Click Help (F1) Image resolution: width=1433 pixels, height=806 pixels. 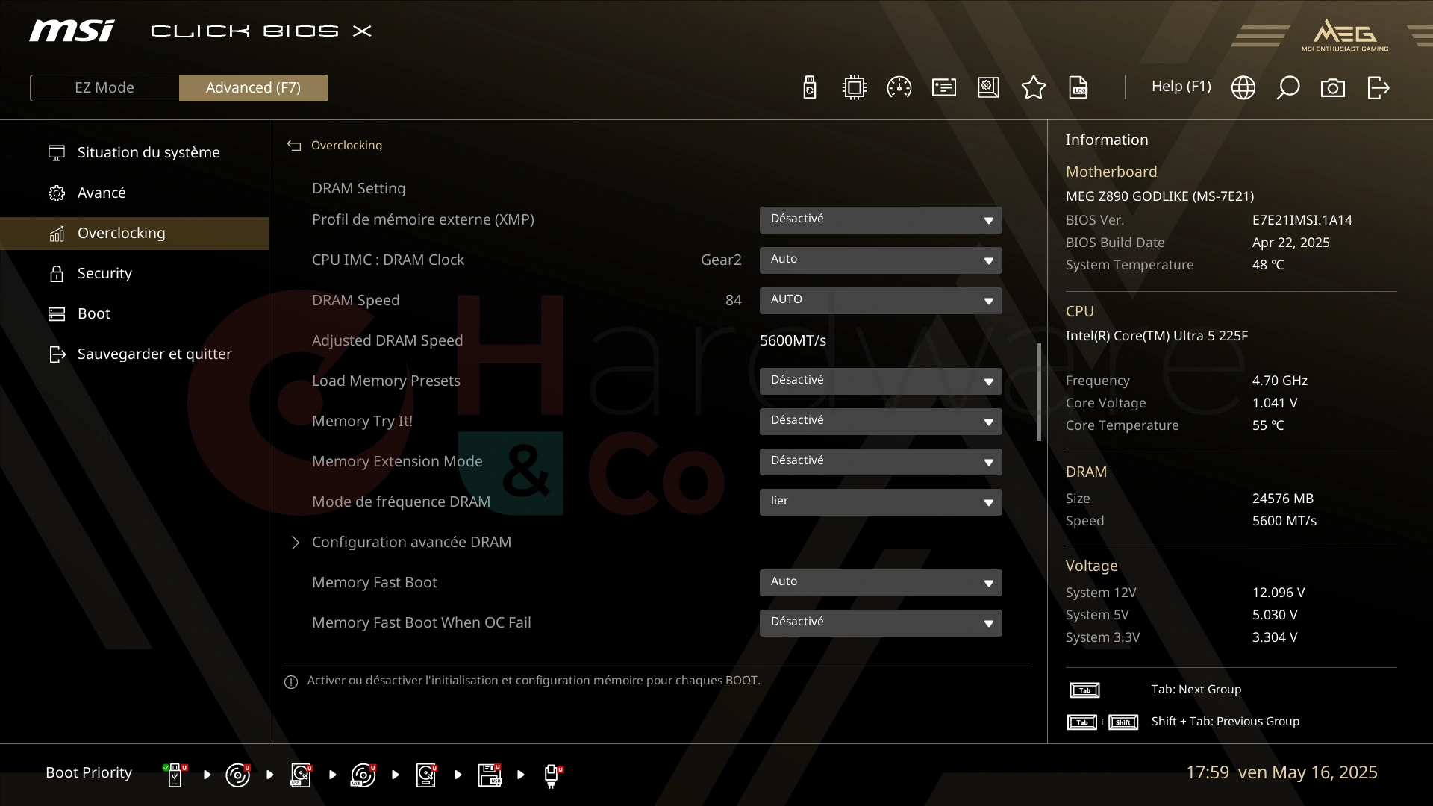[x=1181, y=87]
